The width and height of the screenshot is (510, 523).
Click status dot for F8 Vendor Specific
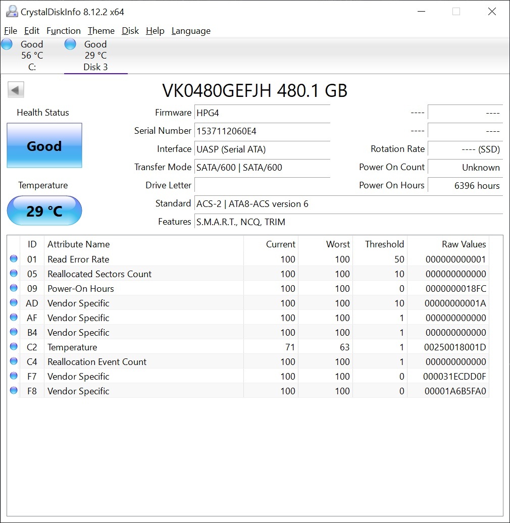14,390
